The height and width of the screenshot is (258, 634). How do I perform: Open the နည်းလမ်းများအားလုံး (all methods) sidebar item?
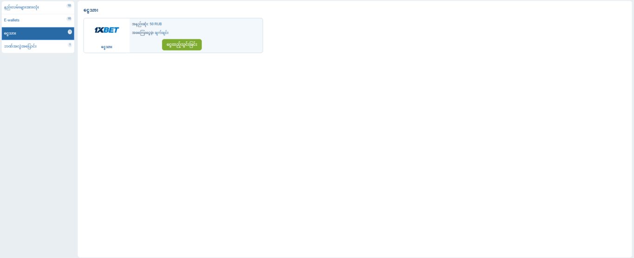click(22, 7)
